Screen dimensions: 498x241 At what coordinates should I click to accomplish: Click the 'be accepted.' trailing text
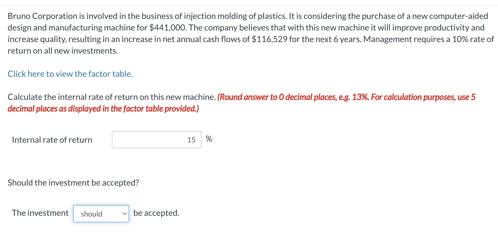[x=156, y=213]
